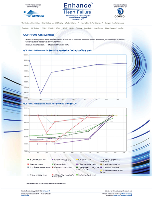This screenshot has height=200, width=153.
Task: Switch to the HF004 tab
Action: pyautogui.click(x=72, y=28)
